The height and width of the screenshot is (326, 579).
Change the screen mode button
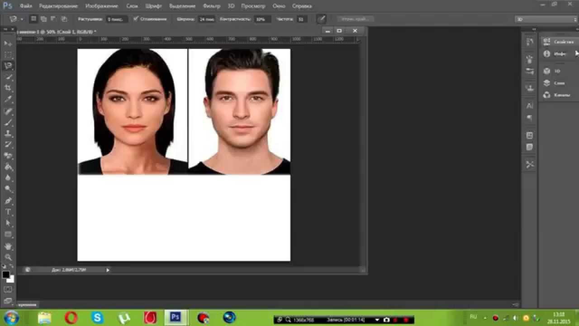pyautogui.click(x=8, y=301)
